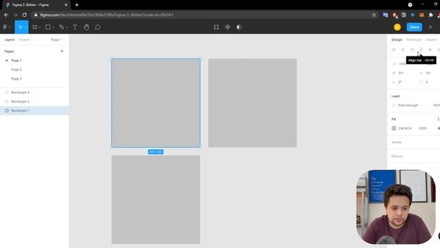Switch to the Assets tab
This screenshot has height=248, width=440.
[24, 40]
